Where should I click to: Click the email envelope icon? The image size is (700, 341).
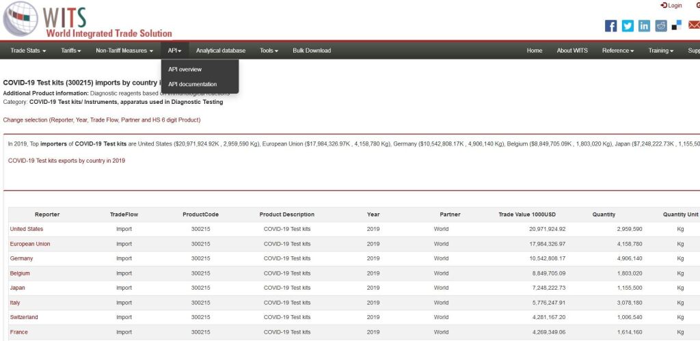coord(693,26)
